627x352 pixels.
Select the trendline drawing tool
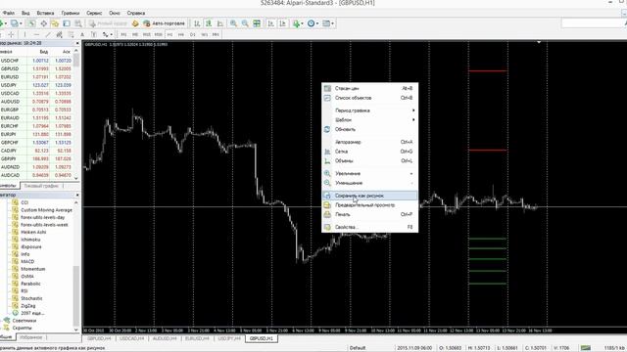[x=48, y=35]
